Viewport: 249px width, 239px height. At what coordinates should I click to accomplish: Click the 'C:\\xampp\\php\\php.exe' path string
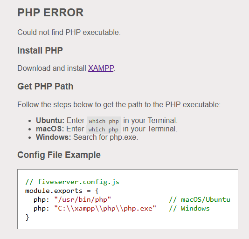click(105, 208)
